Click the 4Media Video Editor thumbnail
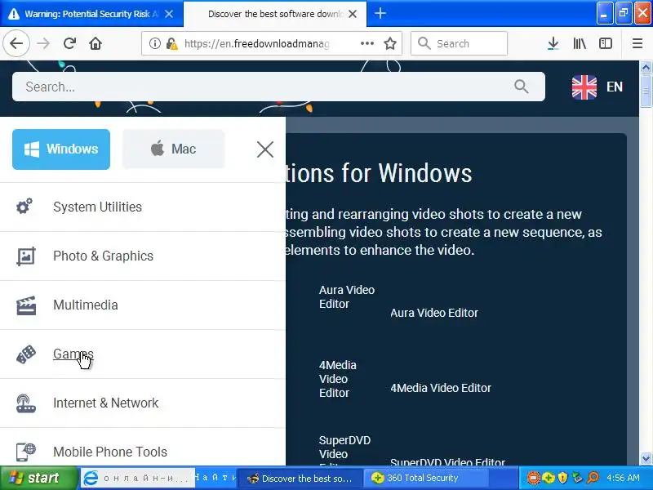 tap(338, 379)
